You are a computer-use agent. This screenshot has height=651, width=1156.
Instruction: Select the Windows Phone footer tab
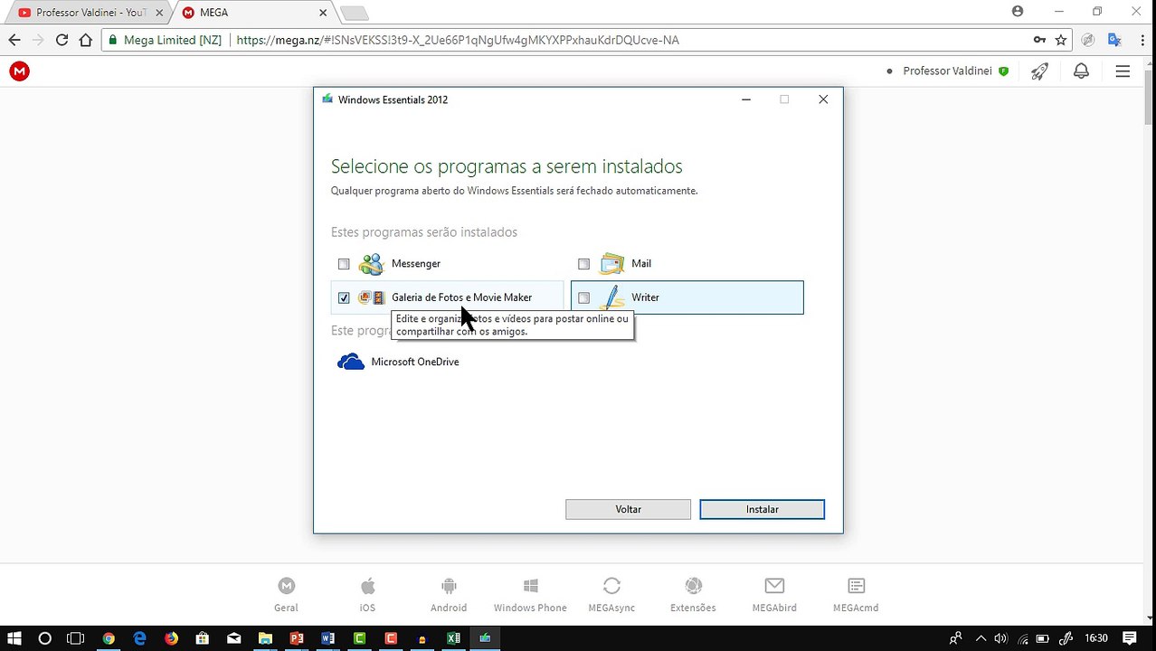tap(530, 595)
